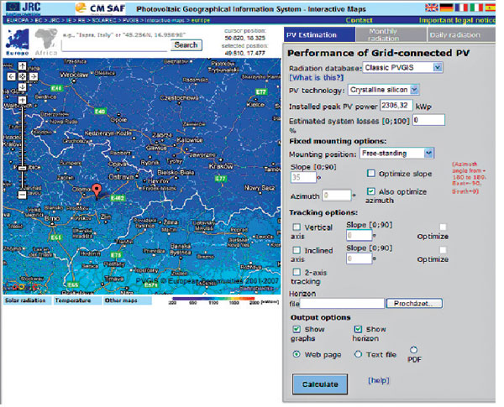Pan the map right with the arrow
Image resolution: width=504 pixels, height=407 pixels.
point(34,76)
